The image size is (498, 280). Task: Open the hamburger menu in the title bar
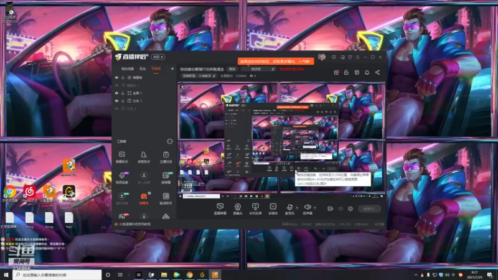point(357,57)
